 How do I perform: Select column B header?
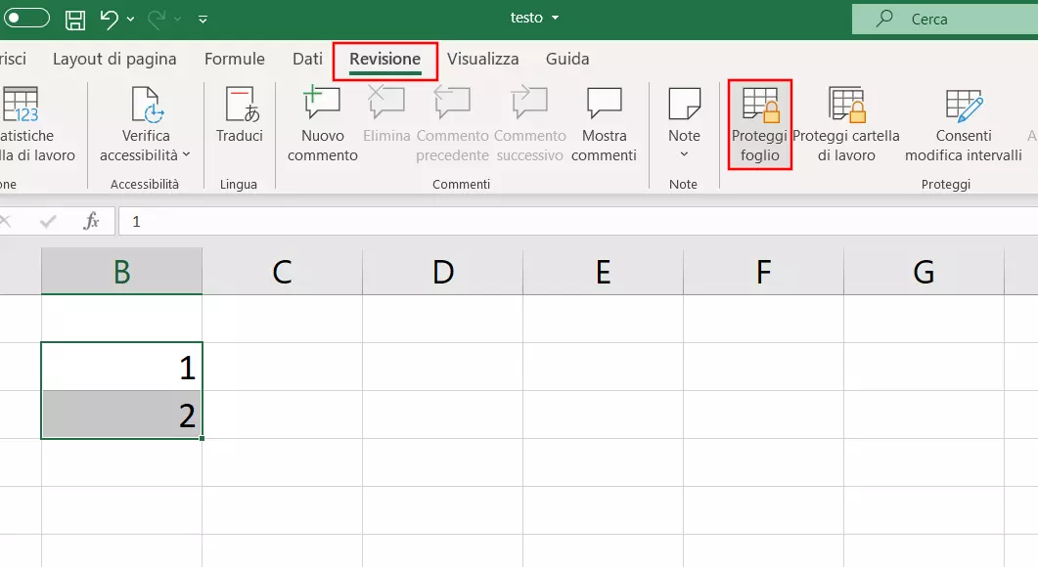pos(122,271)
